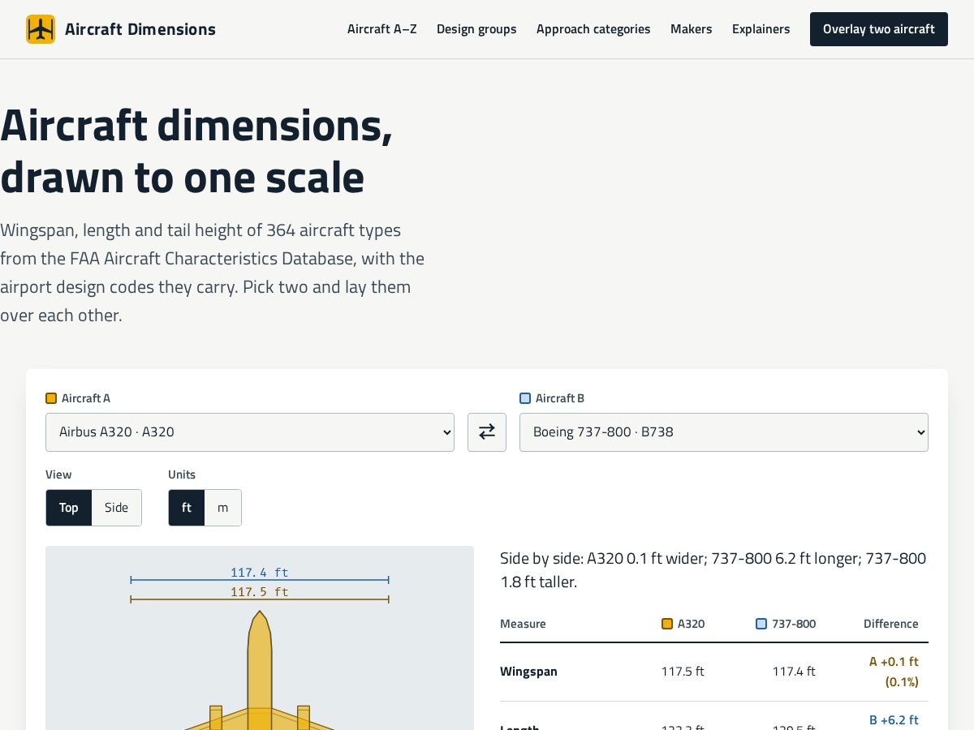Click the yellow Aircraft A swatch
The height and width of the screenshot is (730, 974).
coord(51,398)
